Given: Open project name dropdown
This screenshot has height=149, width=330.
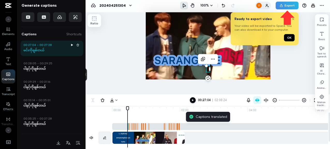Looking at the screenshot, I should click(x=130, y=5).
